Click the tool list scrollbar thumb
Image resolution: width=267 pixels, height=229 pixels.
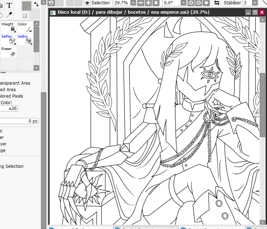pos(37,39)
